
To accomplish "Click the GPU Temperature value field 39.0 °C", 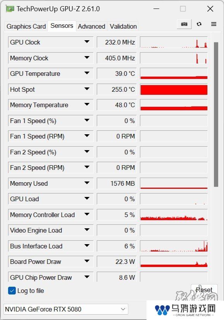I will pyautogui.click(x=117, y=74).
